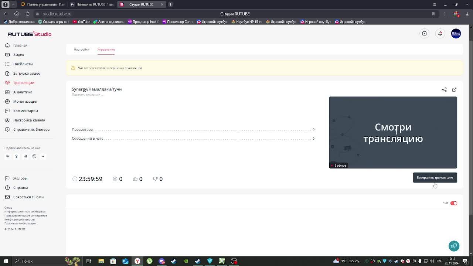This screenshot has width=473, height=266.
Task: Click the Windows Start button
Action: click(x=6, y=261)
